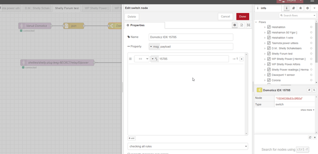
Task: Open node help book icon in info panel
Action: tap(309, 90)
